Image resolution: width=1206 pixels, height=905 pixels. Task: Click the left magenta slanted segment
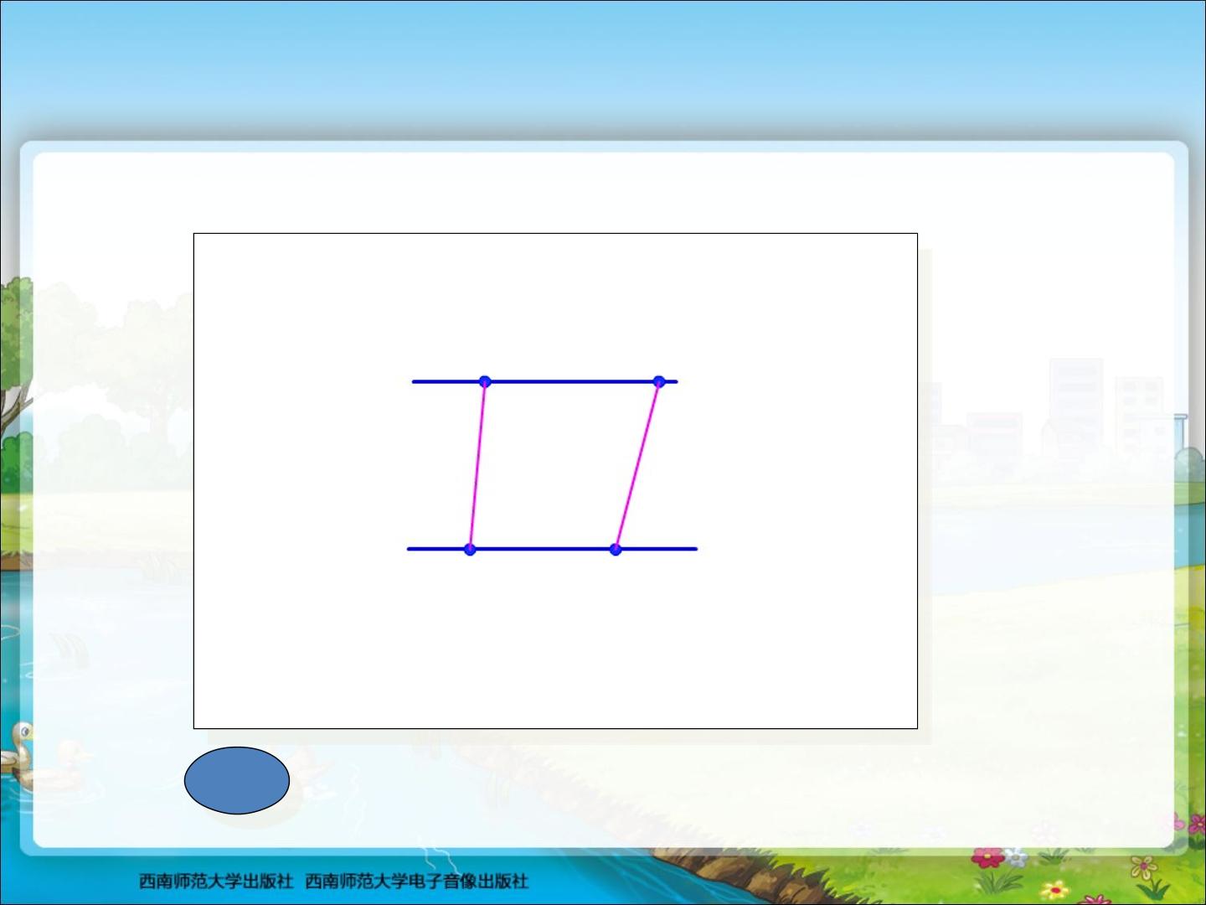click(x=477, y=466)
